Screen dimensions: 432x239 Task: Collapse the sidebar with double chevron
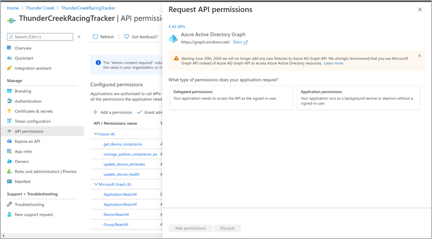[79, 37]
